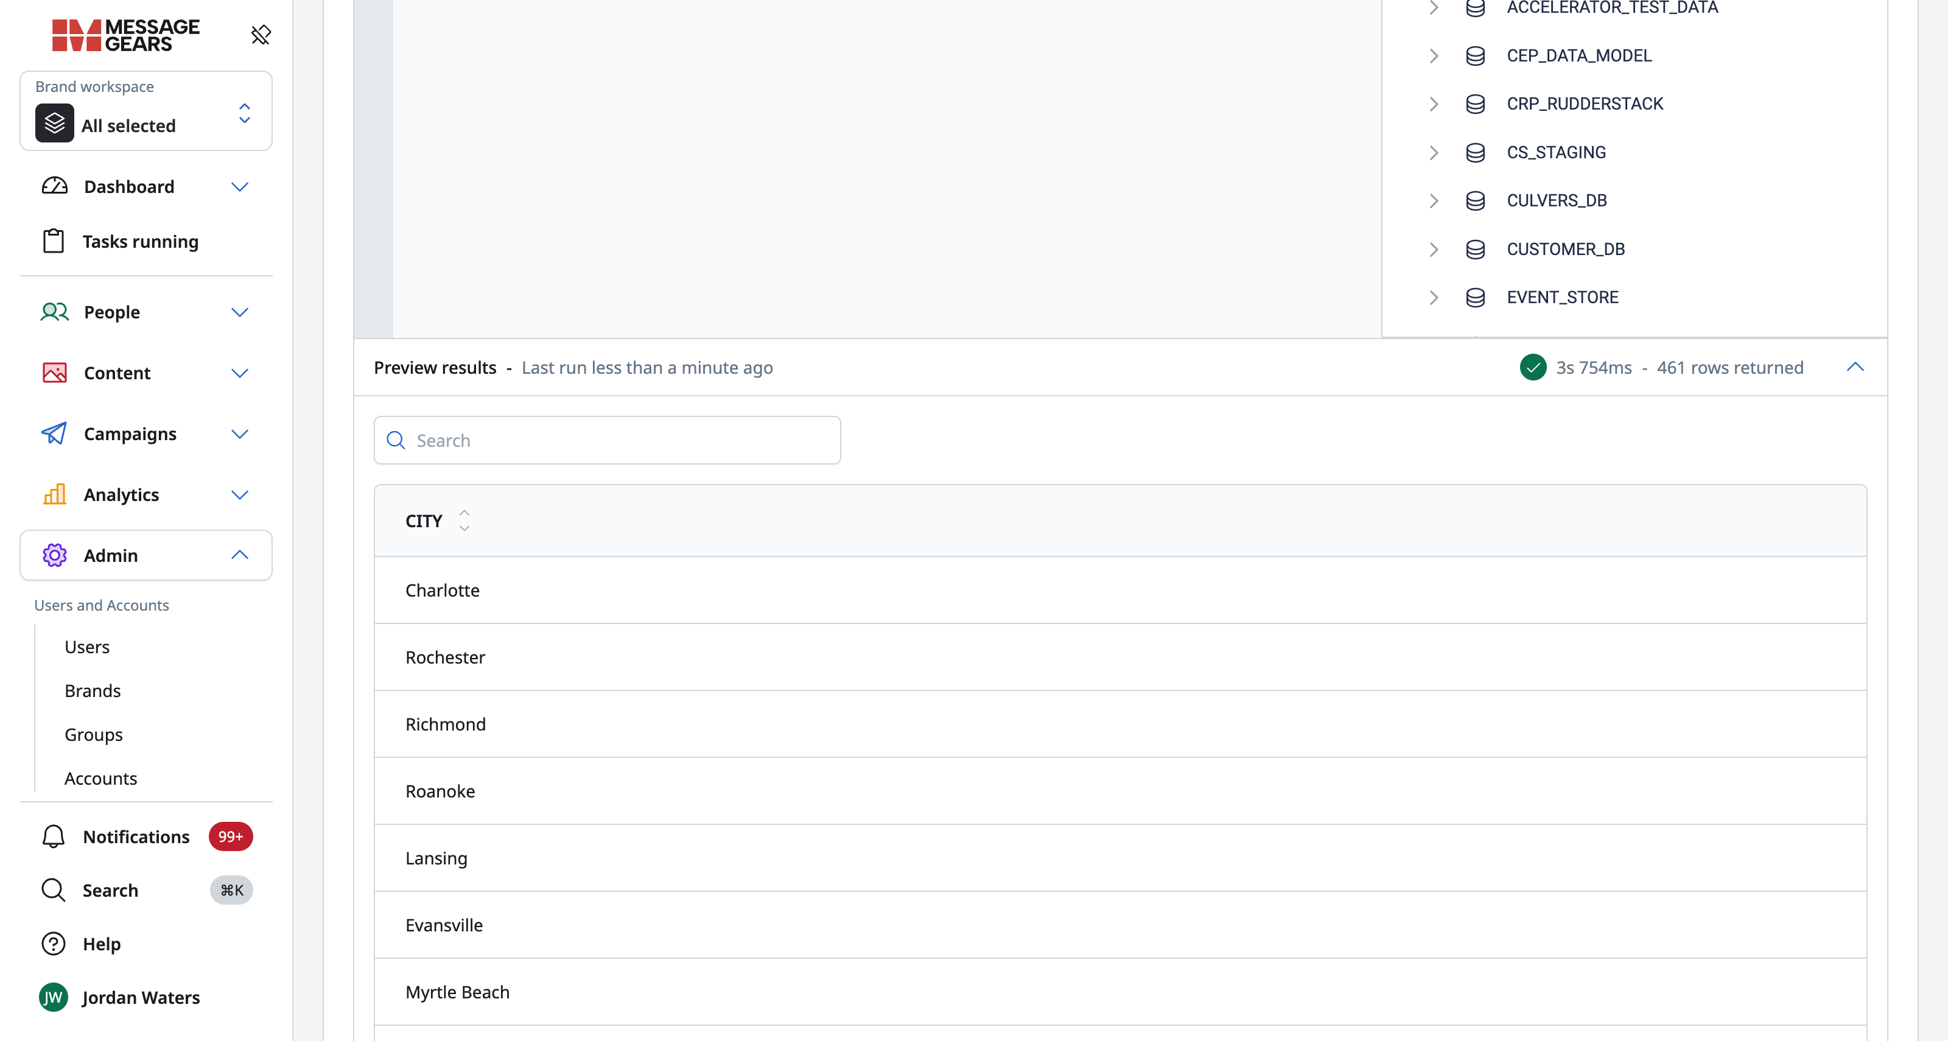Viewport: 1948px width, 1041px height.
Task: Click the Dashboard gauge icon
Action: [54, 186]
